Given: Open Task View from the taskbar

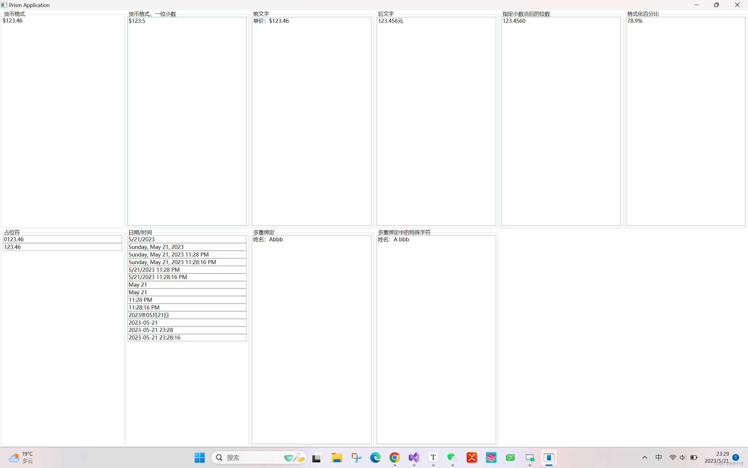Looking at the screenshot, I should tap(317, 457).
